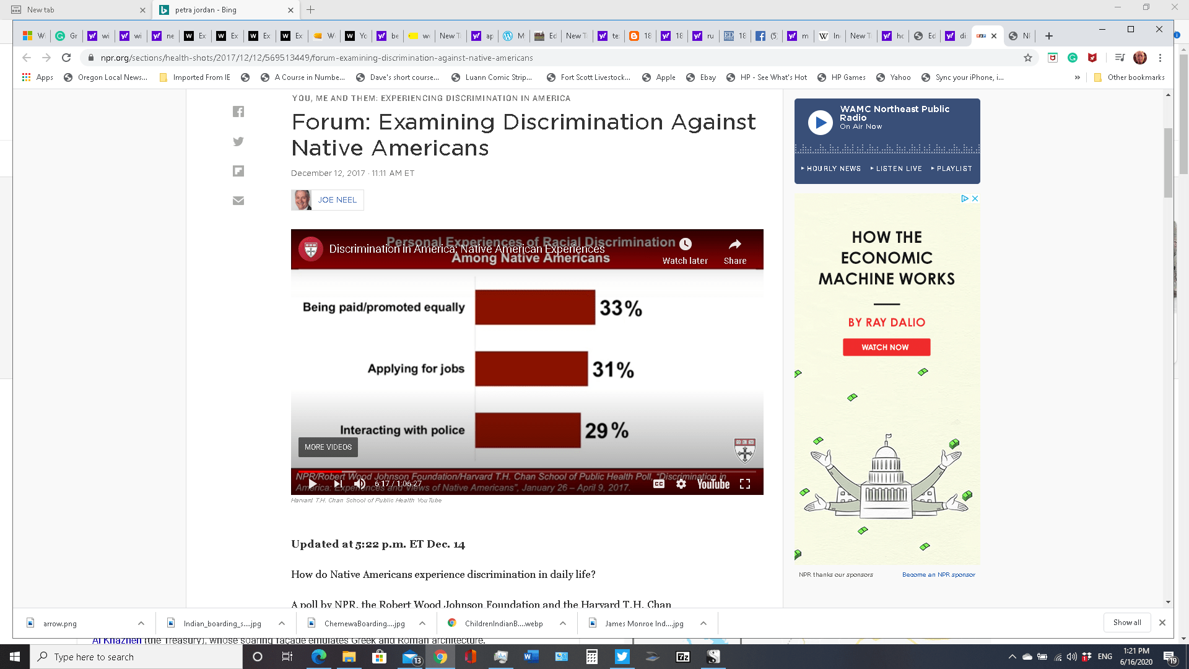Click the Flipboard share icon

point(238,171)
